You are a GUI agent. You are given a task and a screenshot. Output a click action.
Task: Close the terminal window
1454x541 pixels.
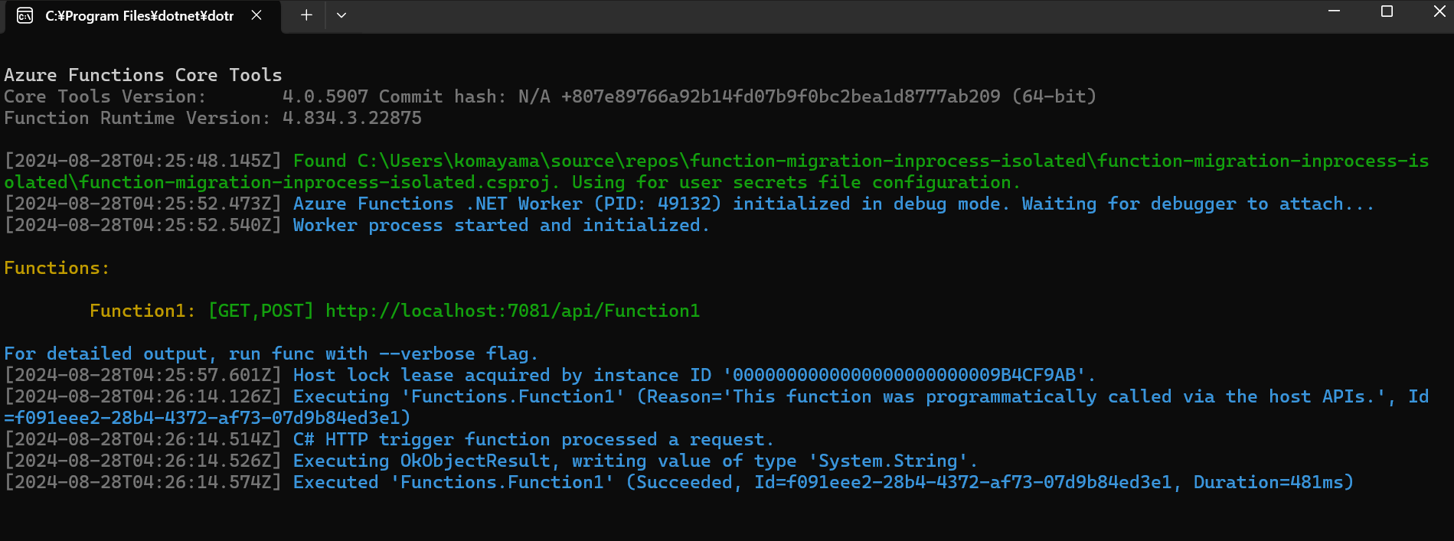(x=1439, y=11)
